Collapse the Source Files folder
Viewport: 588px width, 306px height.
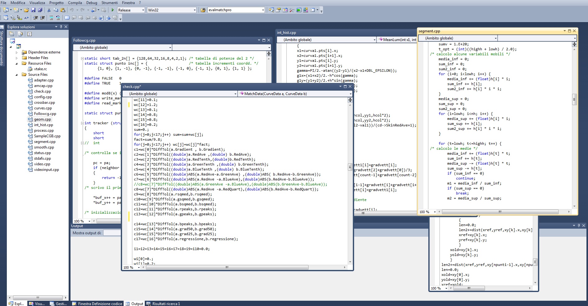[17, 75]
